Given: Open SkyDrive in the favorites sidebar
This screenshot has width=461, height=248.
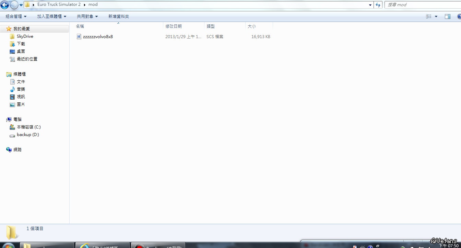Looking at the screenshot, I should (25, 36).
